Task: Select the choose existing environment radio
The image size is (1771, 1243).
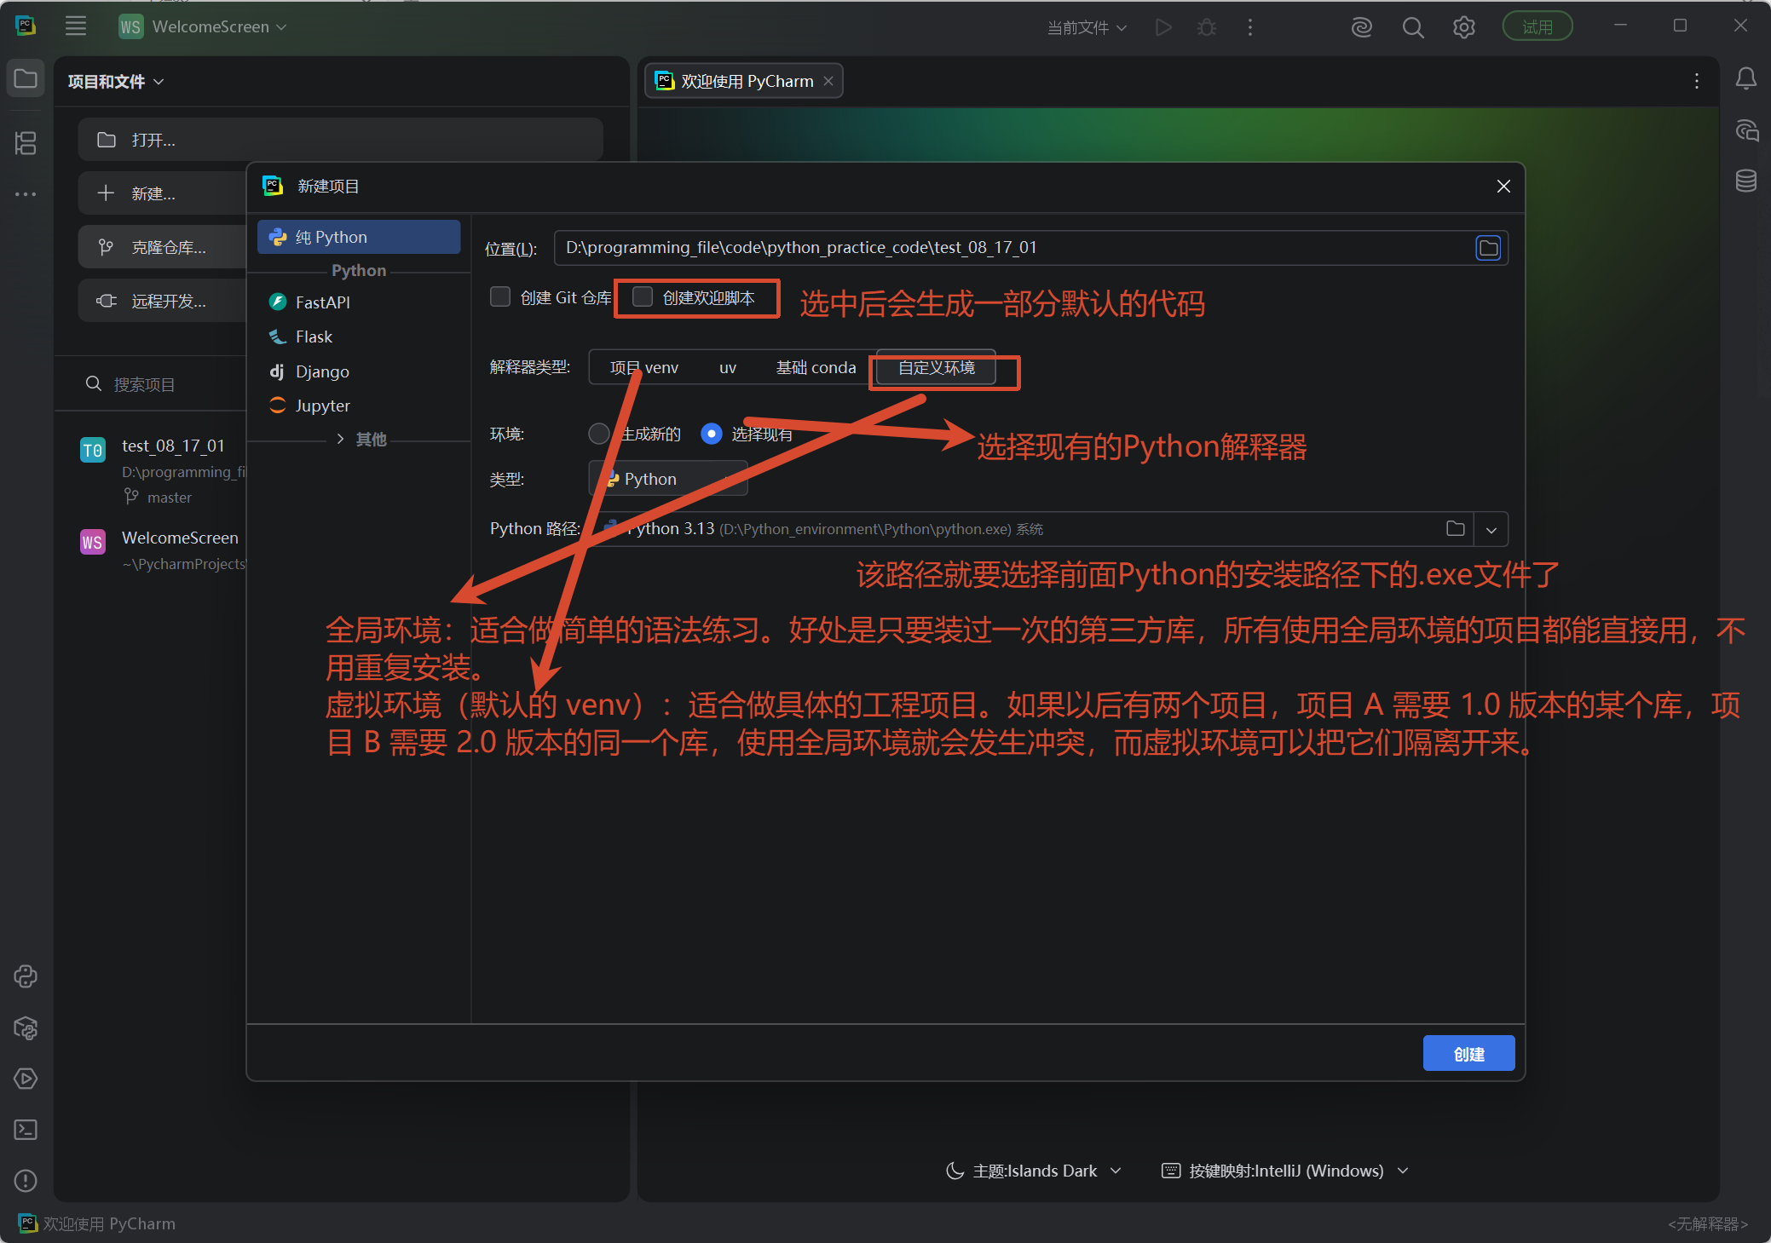Action: pos(711,434)
